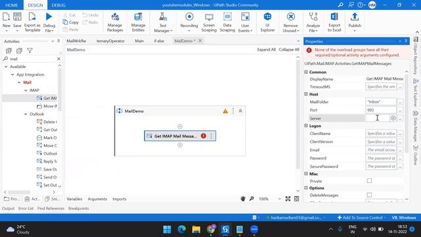Collapse the Logon property group
421x237 pixels.
tap(306, 126)
